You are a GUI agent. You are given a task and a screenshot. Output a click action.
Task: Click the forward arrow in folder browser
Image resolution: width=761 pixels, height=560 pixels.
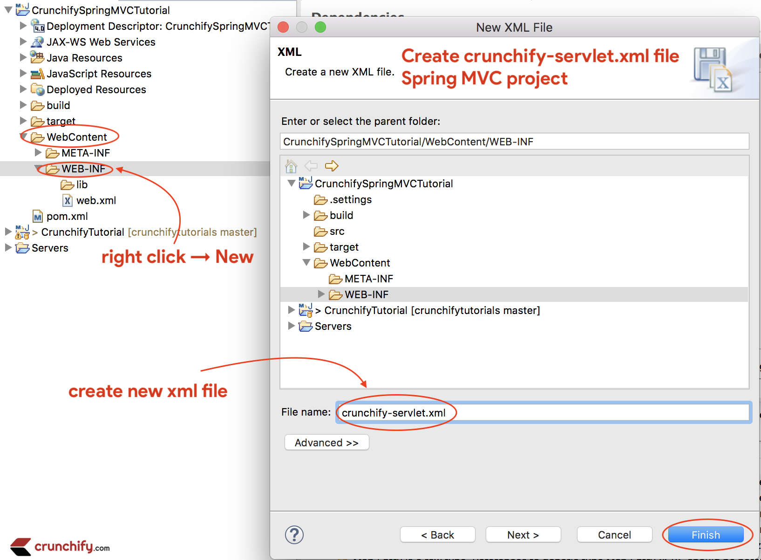point(332,166)
